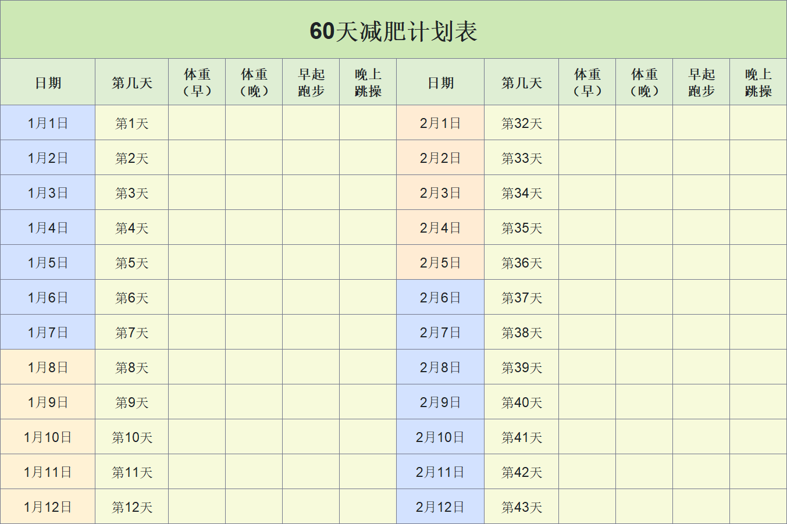
Task: Select the 第1天 cell
Action: [x=131, y=123]
